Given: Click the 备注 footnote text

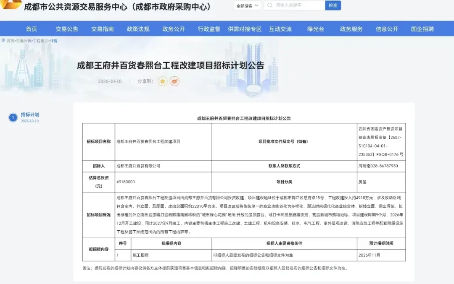Looking at the screenshot, I should pos(215,268).
